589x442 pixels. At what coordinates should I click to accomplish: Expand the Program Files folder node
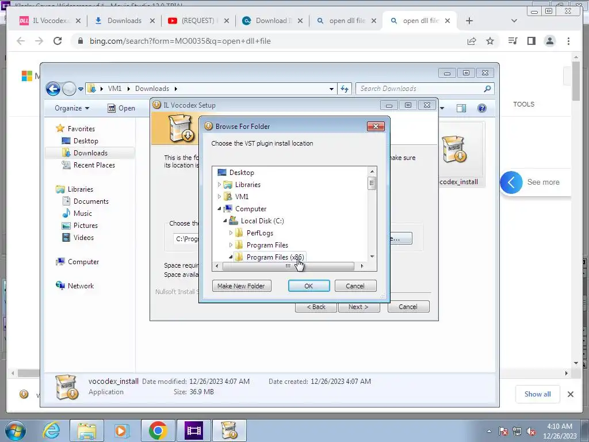[231, 245]
